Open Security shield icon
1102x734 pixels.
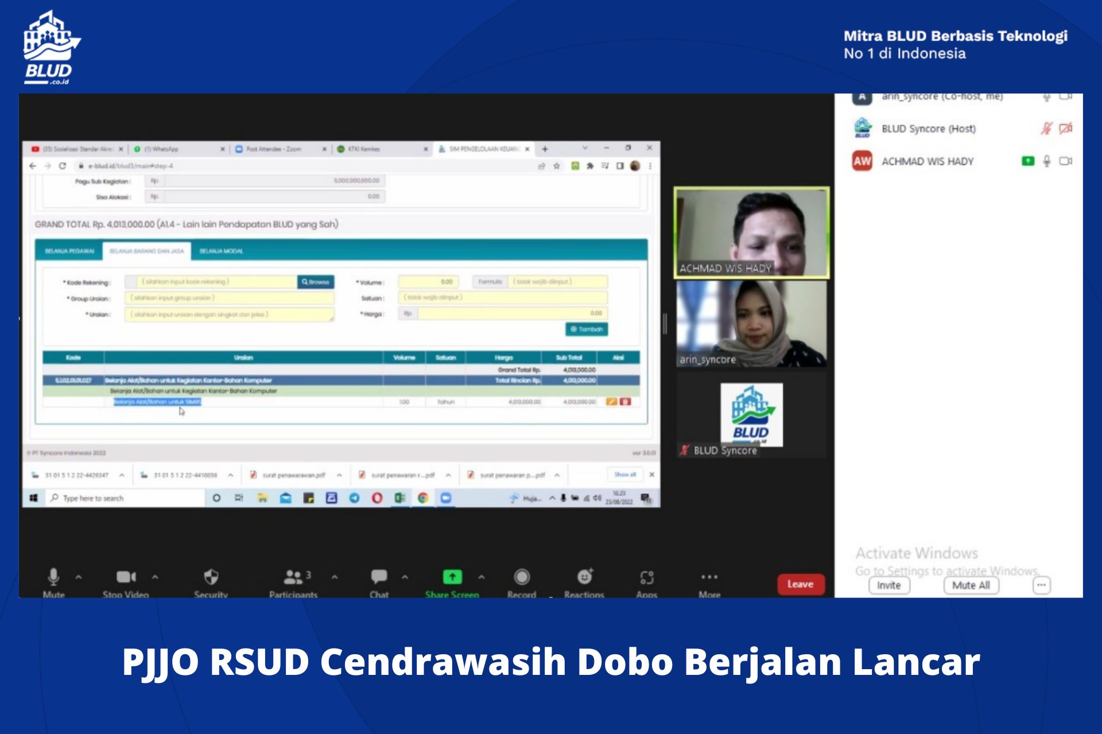[211, 577]
